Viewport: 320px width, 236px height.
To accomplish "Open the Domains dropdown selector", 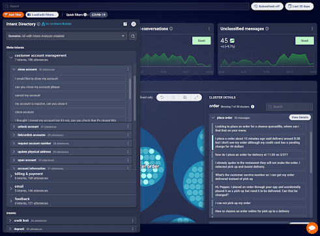I will (x=66, y=36).
